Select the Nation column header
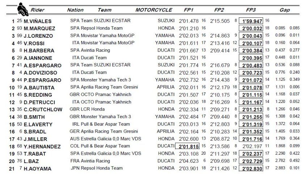This screenshot has width=304, height=175. coord(75,10)
